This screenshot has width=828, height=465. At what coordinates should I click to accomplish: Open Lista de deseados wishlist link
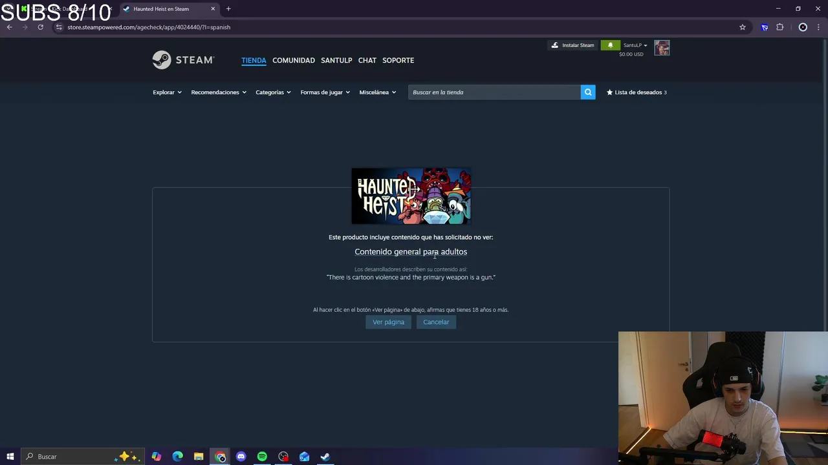(637, 92)
